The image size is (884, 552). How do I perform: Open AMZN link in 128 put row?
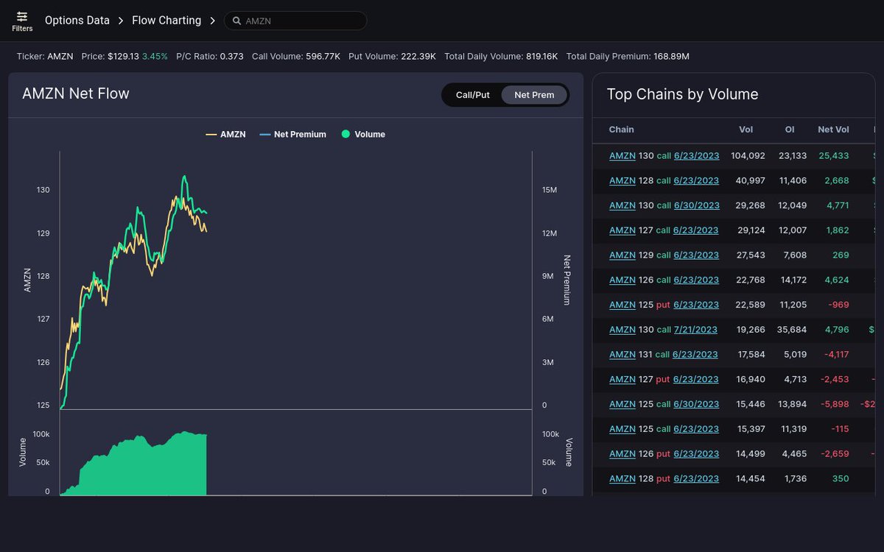point(622,478)
